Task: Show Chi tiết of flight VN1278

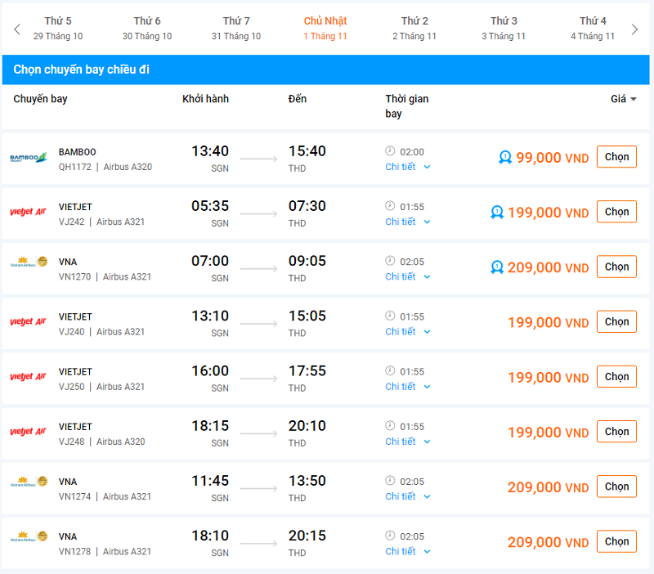Action: point(407,552)
